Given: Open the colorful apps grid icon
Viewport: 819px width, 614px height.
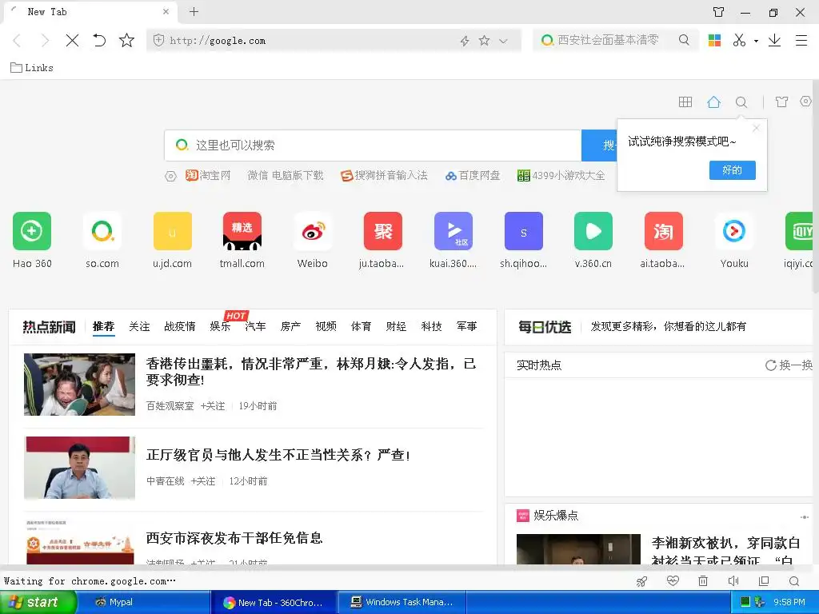Looking at the screenshot, I should coord(714,40).
